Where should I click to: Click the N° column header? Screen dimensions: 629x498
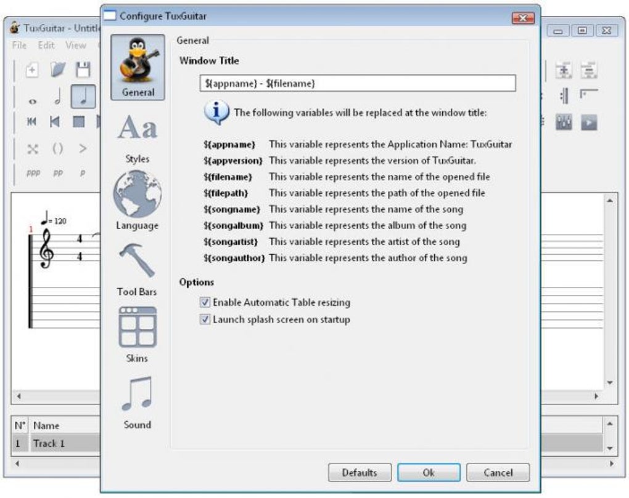20,425
